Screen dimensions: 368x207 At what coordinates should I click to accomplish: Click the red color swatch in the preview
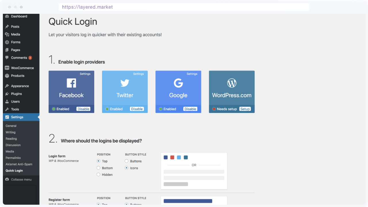[173, 157]
